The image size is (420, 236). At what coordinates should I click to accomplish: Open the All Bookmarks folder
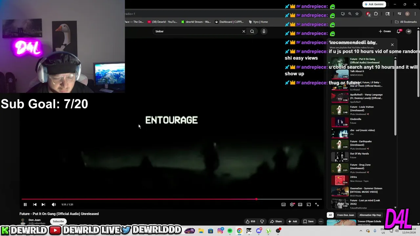click(x=406, y=22)
